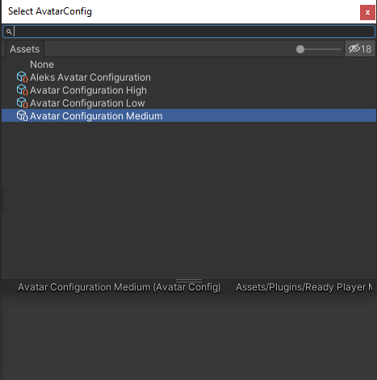Image resolution: width=377 pixels, height=380 pixels.
Task: Click the Avatar Configuration Low asset icon
Action: (23, 103)
